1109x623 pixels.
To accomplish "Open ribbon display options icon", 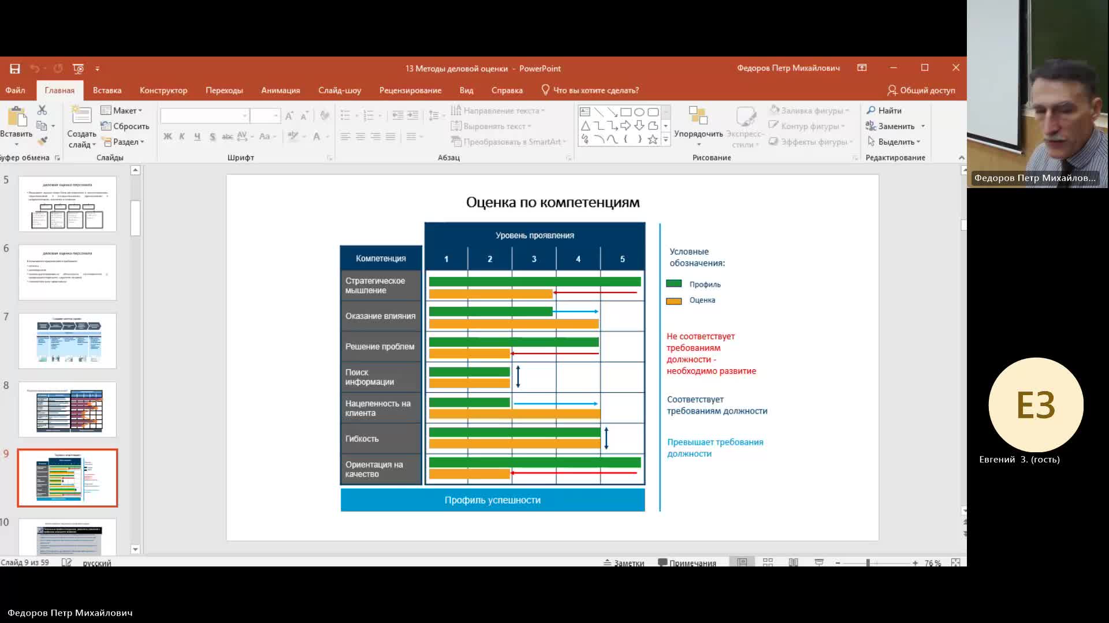I will coord(862,68).
